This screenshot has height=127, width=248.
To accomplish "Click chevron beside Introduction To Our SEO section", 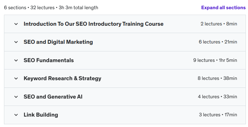I will (x=16, y=24).
